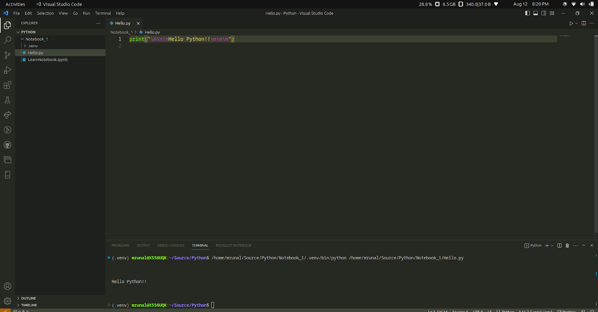Open the View menu
This screenshot has height=312, width=598.
coord(63,13)
